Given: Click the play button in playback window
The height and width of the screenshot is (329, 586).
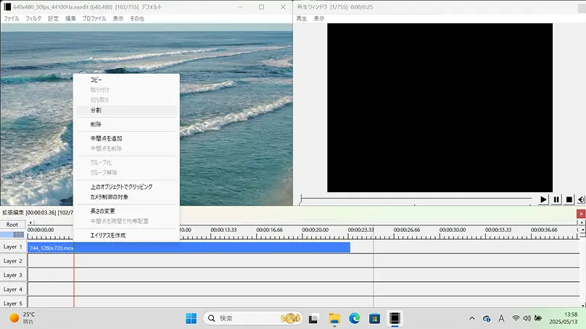Looking at the screenshot, I should pyautogui.click(x=543, y=199).
